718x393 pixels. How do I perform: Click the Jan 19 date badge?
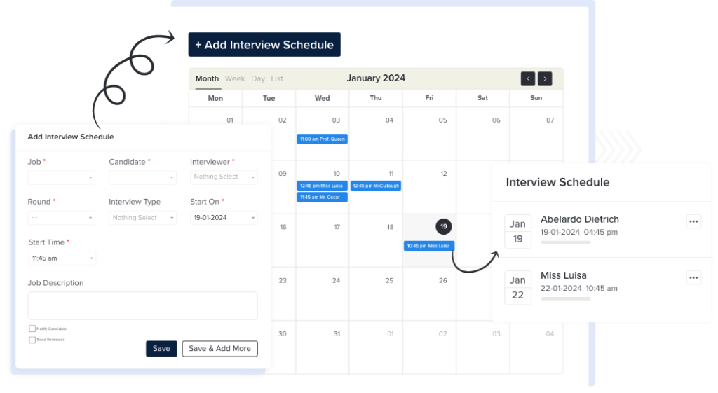517,231
